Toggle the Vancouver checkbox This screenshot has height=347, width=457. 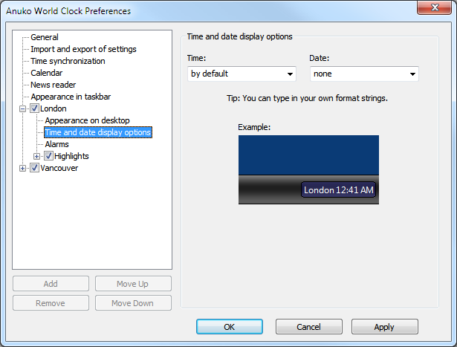[34, 168]
